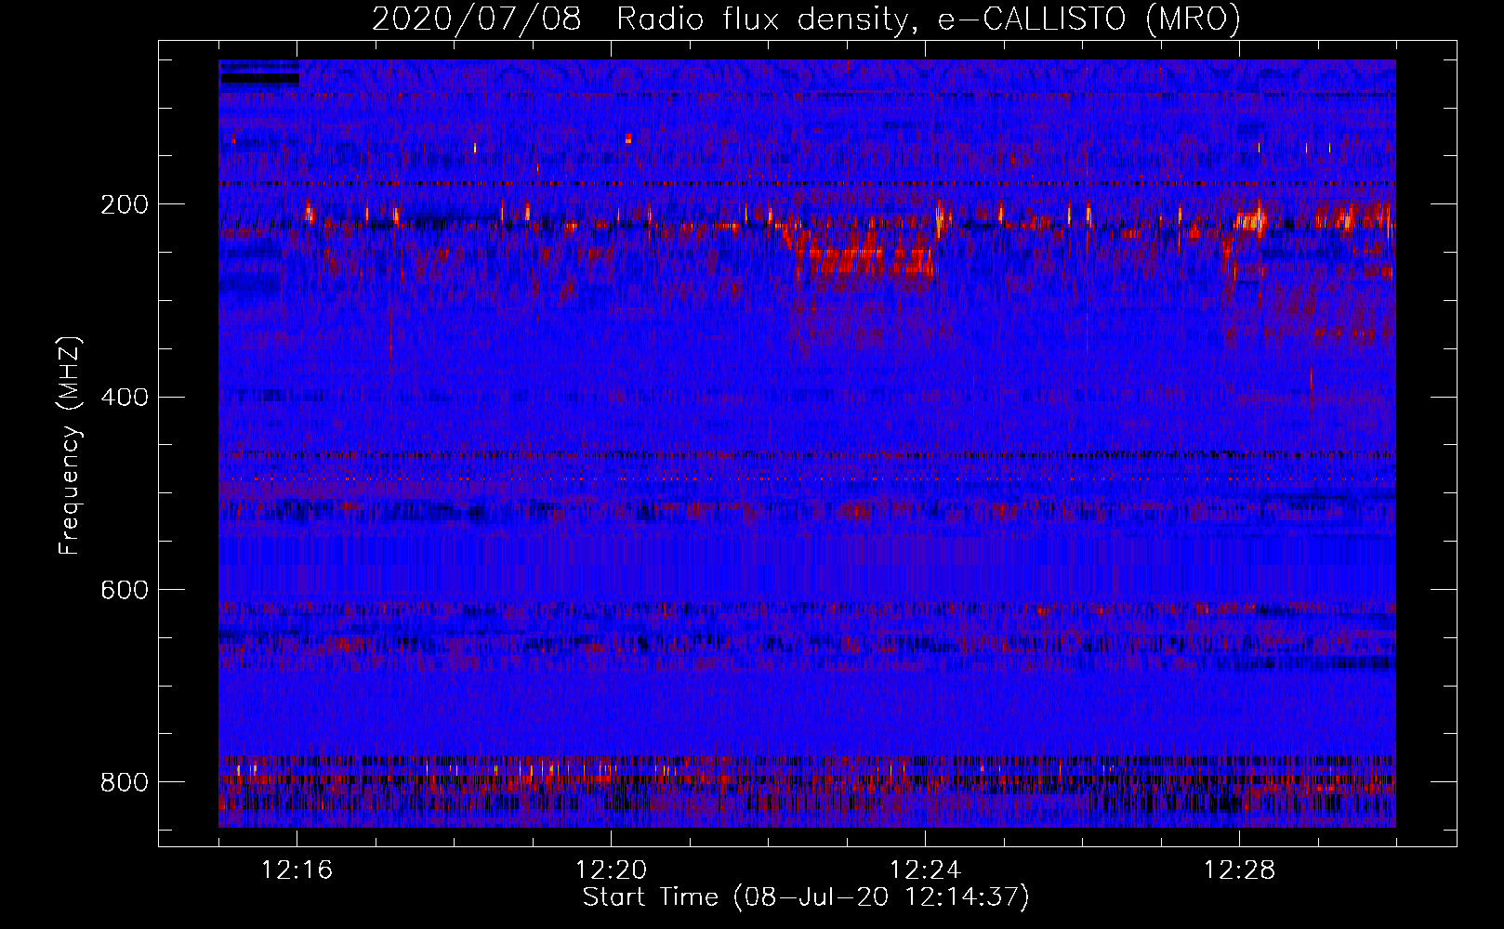This screenshot has width=1504, height=929.
Task: Click the 800 frequency tick label
Action: point(125,782)
